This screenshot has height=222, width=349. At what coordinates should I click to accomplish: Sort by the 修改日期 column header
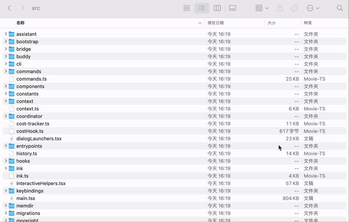(216, 23)
